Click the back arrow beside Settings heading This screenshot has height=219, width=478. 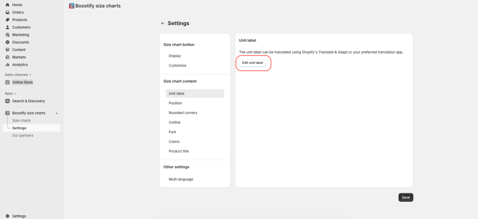[163, 23]
